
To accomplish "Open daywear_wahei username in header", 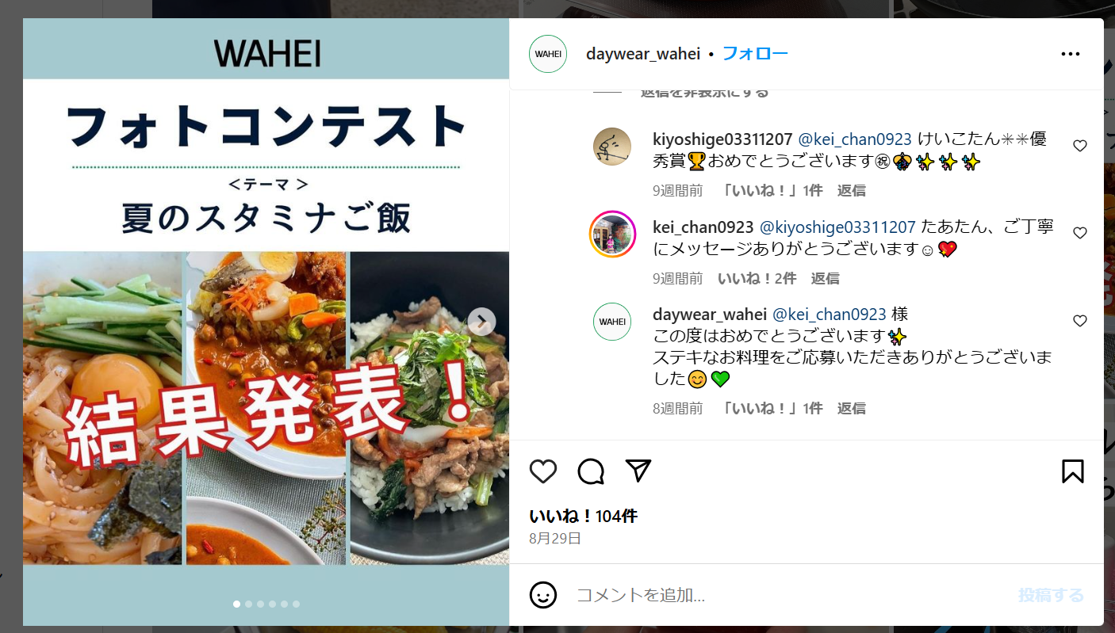I will pos(643,54).
